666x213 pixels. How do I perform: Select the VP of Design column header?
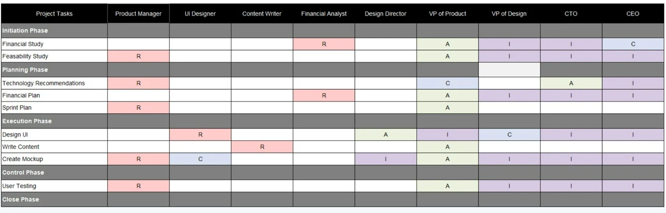click(509, 13)
